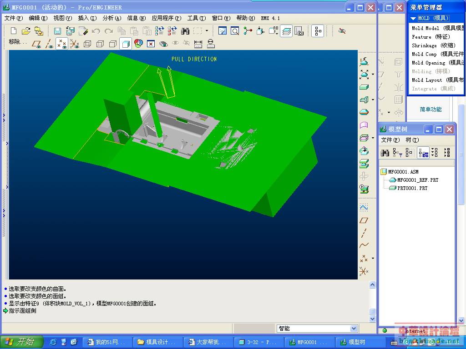The image size is (466, 349).
Task: Collapse the MOLD menu header triangle
Action: coord(413,18)
